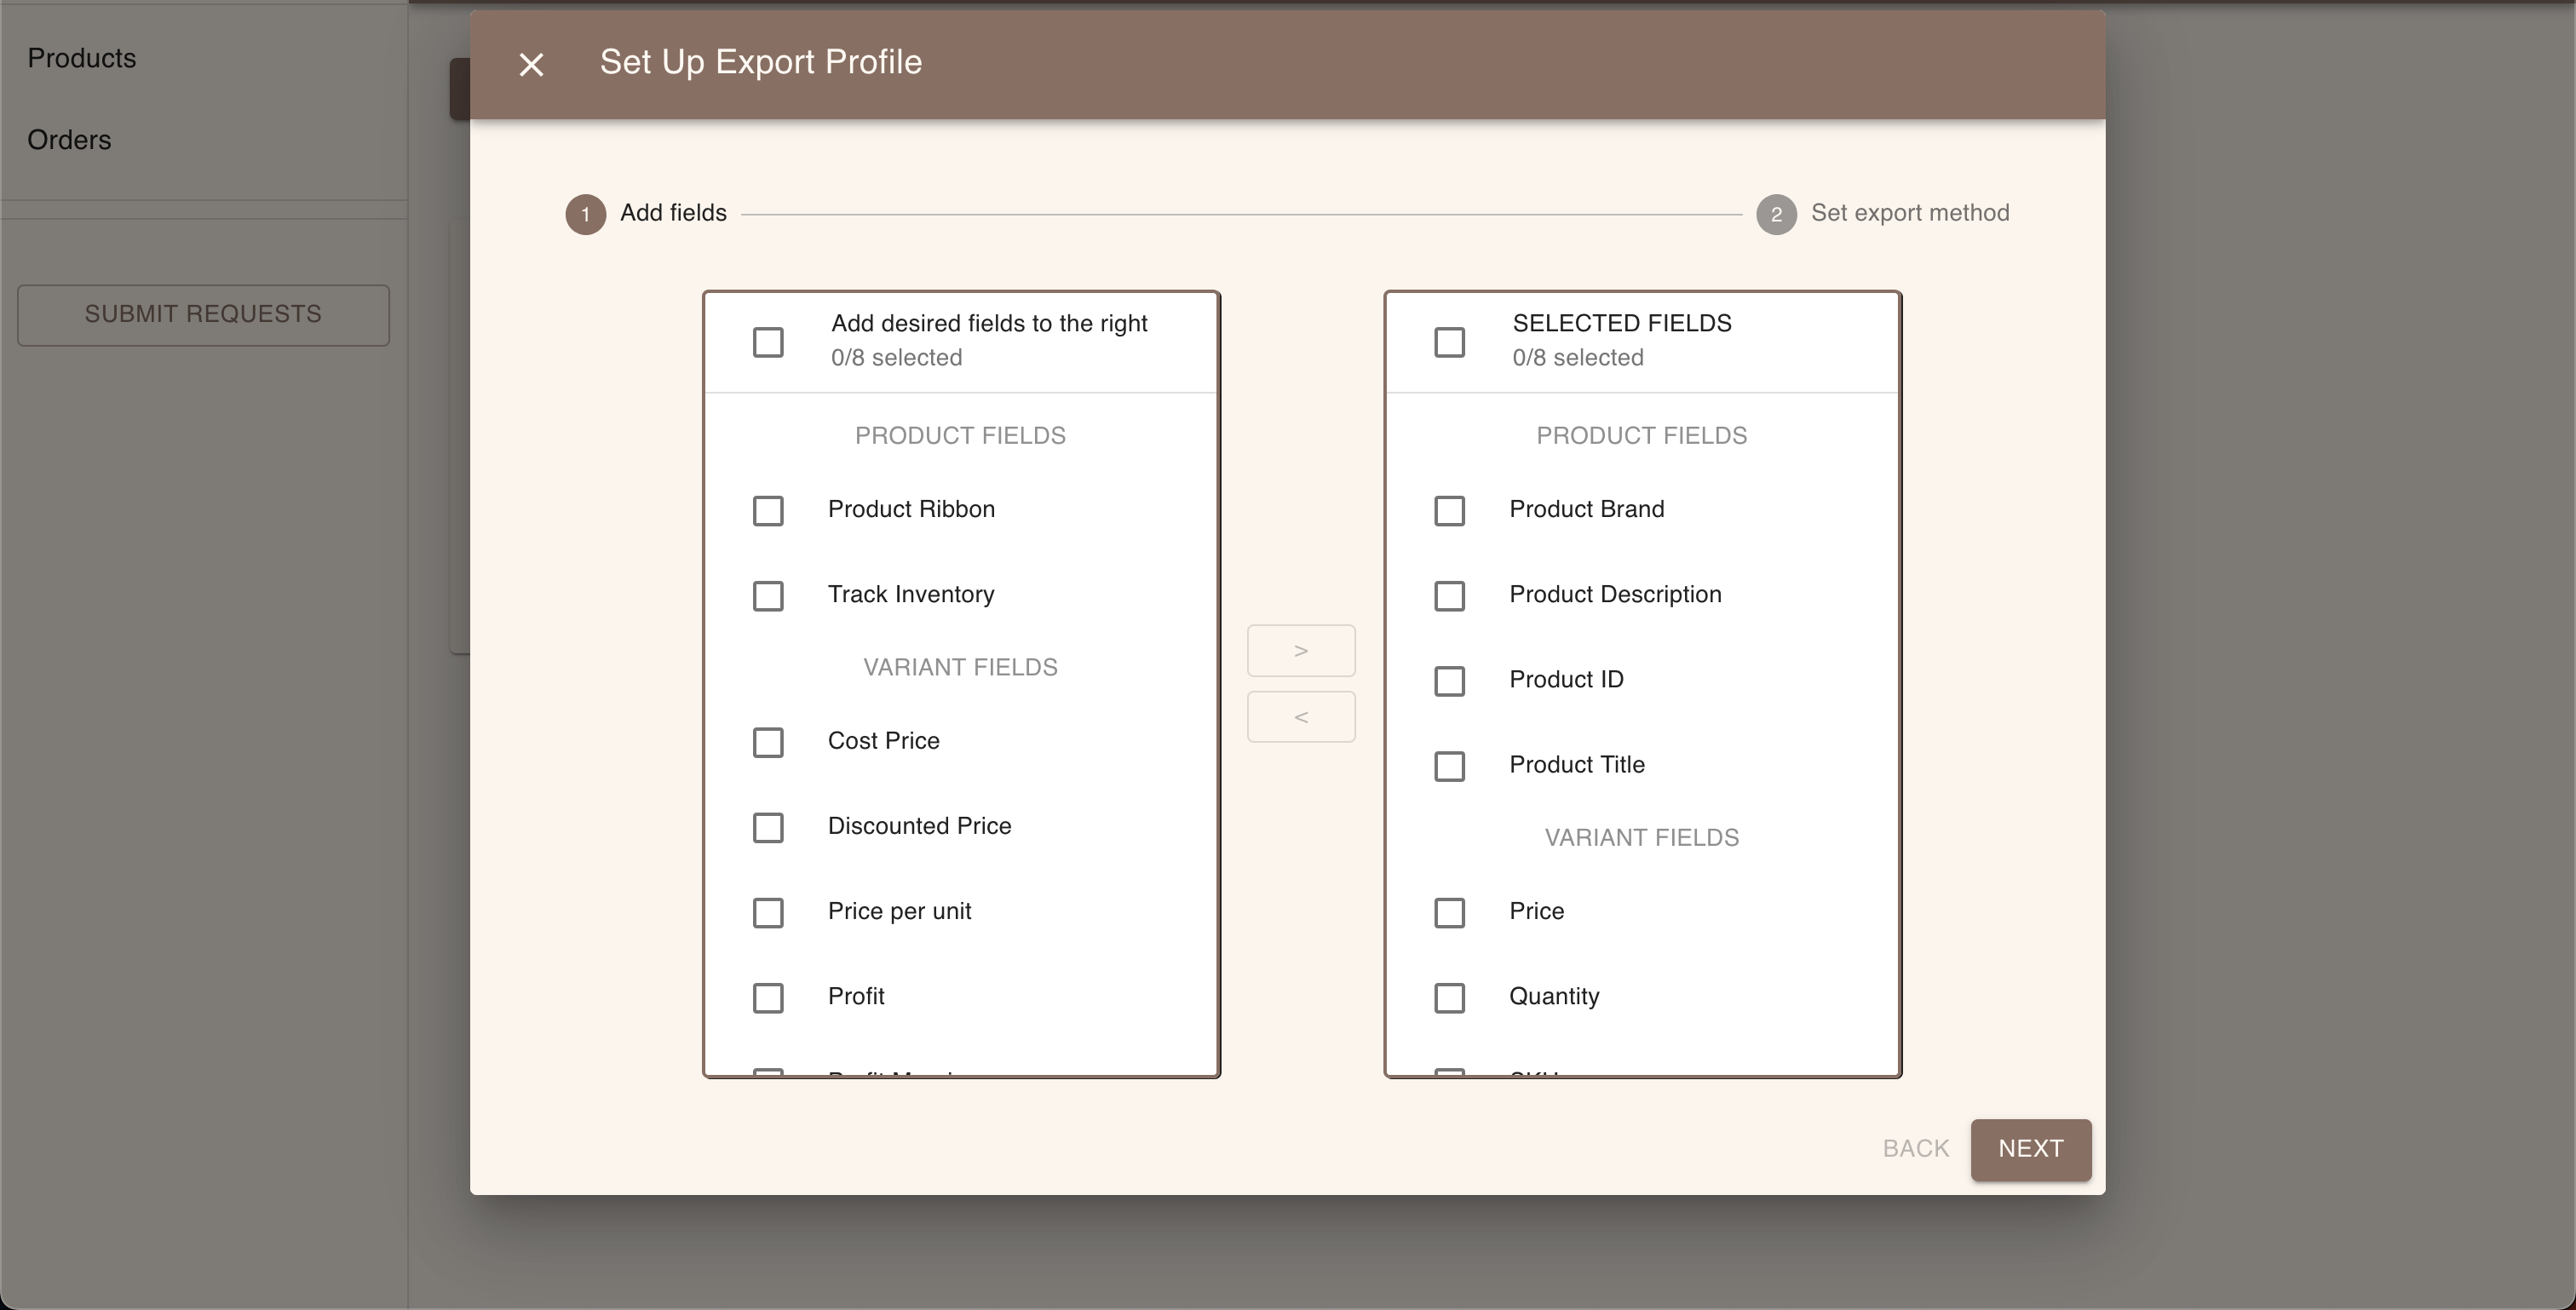Close the Set Up Export Profile dialog
This screenshot has height=1310, width=2576.
(x=531, y=65)
